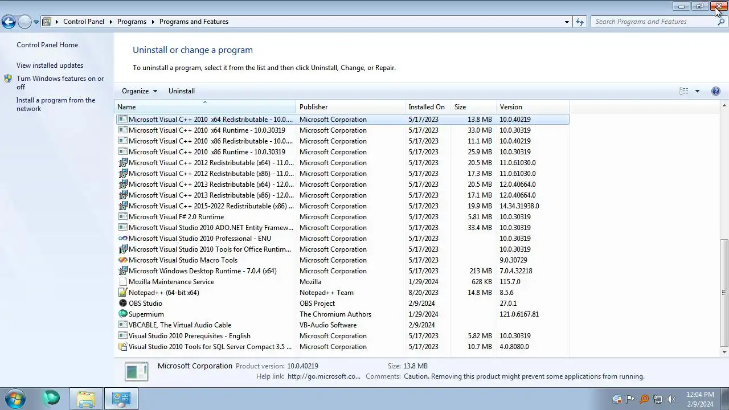Select Microsoft Visual C++ 2010 x64 Runtime row

(342, 130)
